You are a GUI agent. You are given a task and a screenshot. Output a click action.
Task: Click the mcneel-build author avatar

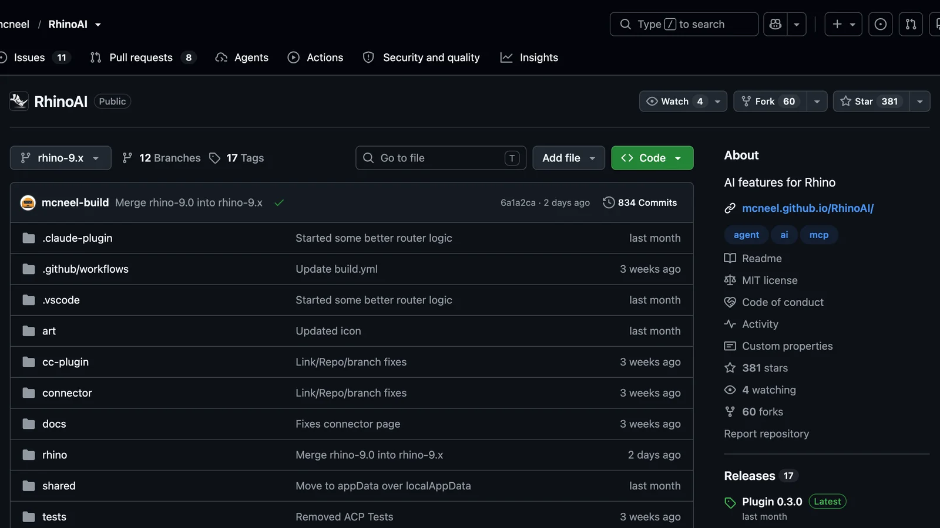tap(28, 202)
